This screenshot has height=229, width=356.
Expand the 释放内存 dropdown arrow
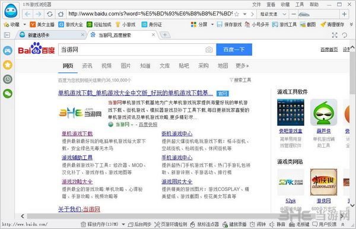pyautogui.click(x=123, y=224)
